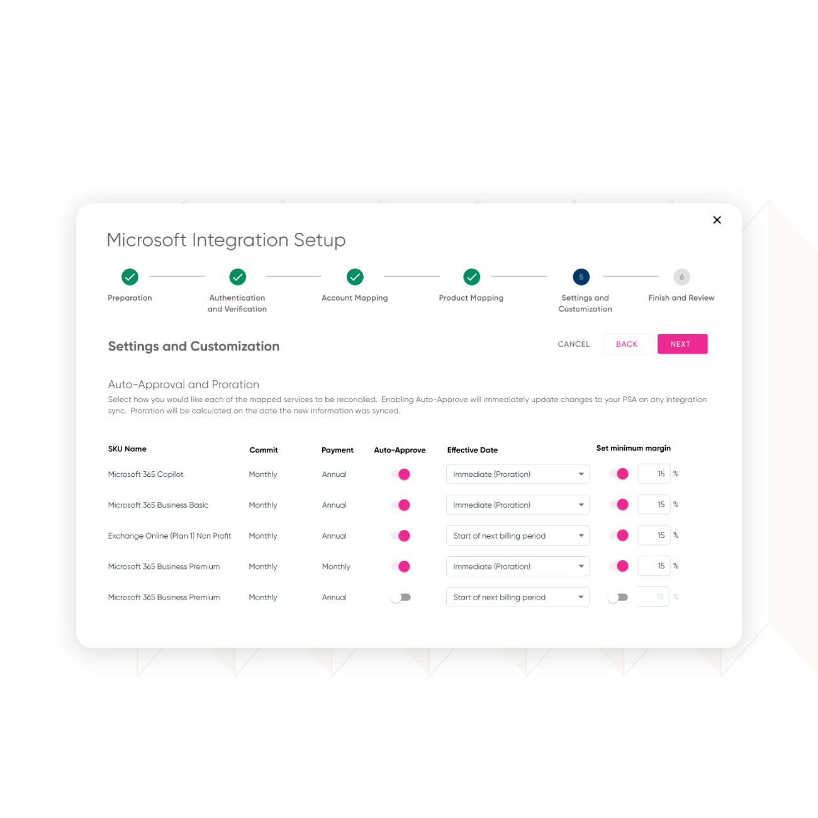
Task: Click the margin percent field for Microsoft 365 Copilot
Action: coord(654,474)
